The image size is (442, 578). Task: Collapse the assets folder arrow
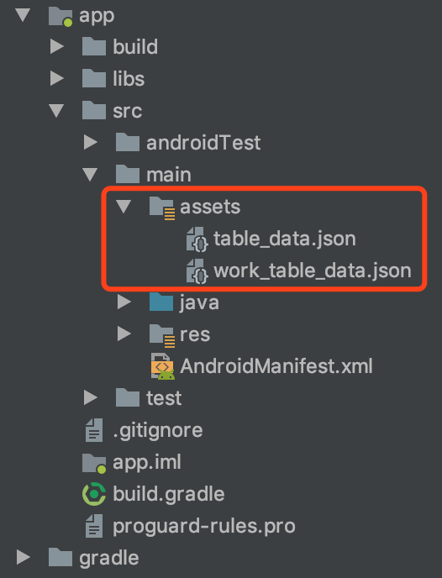click(124, 207)
